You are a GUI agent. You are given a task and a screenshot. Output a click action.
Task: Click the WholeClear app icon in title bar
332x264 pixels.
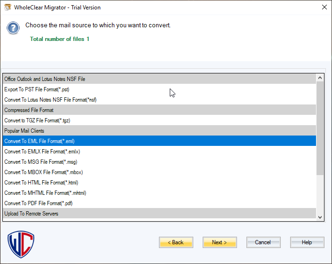click(x=8, y=8)
